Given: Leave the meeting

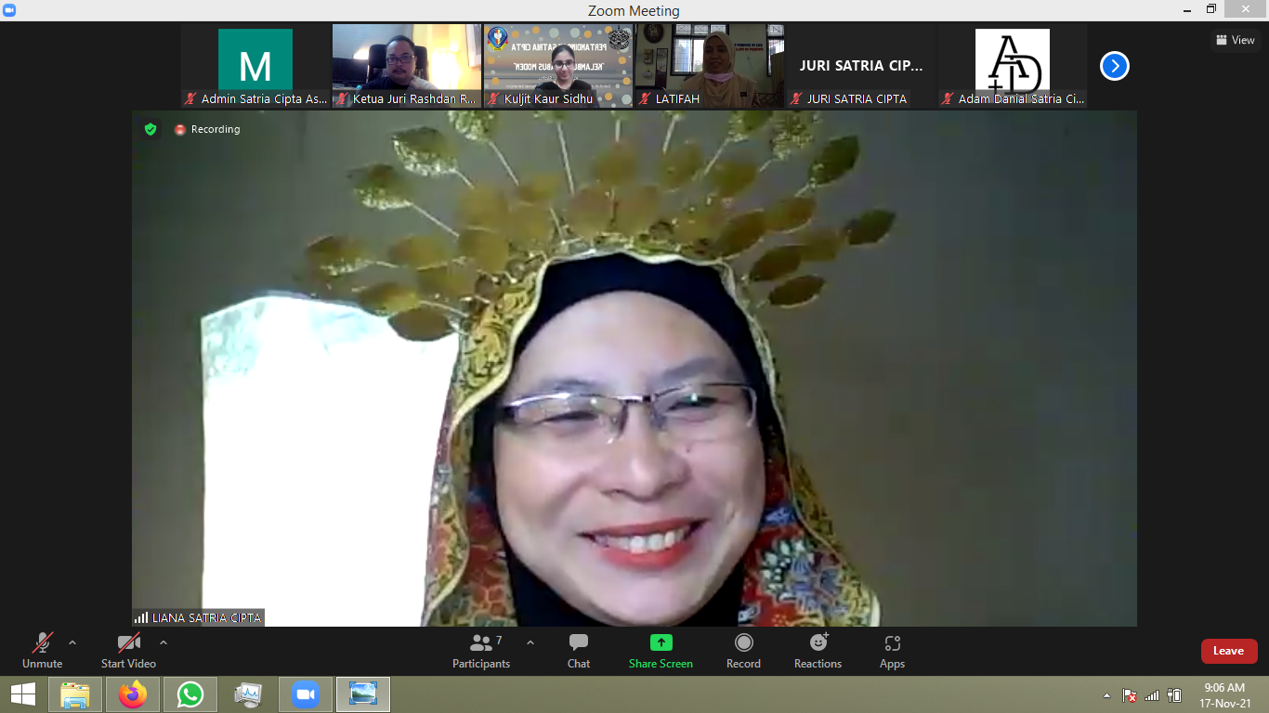Looking at the screenshot, I should pos(1228,651).
